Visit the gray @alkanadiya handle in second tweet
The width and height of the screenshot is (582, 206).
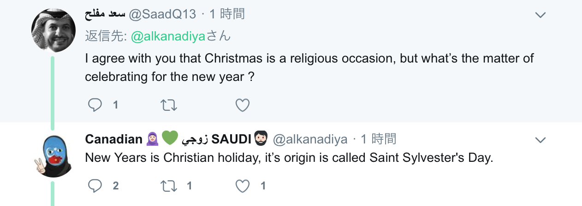[x=310, y=138]
